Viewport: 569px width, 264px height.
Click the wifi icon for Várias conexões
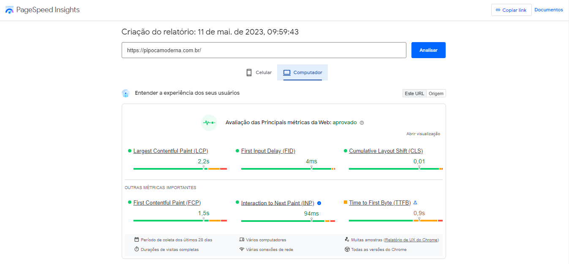coord(242,249)
